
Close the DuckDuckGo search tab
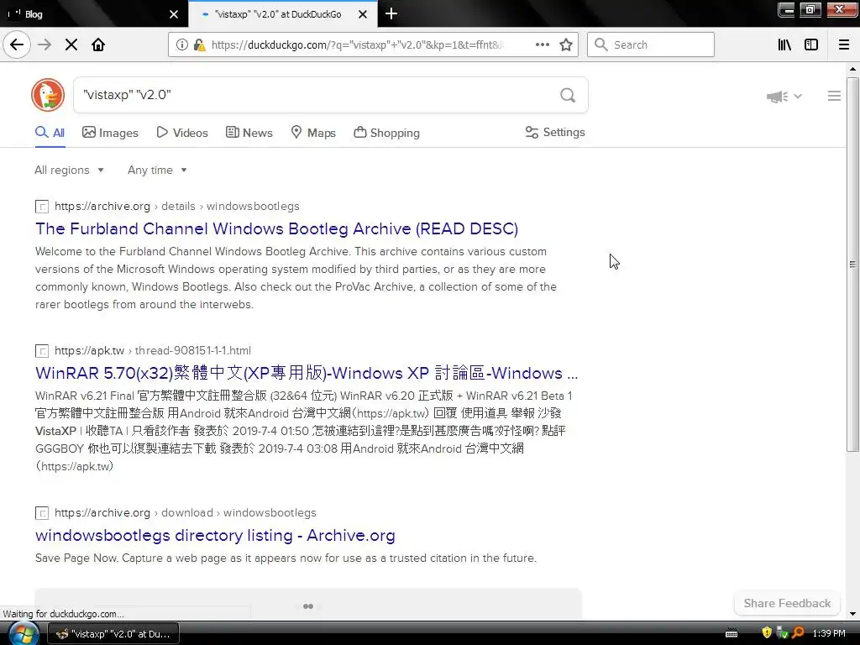point(363,14)
